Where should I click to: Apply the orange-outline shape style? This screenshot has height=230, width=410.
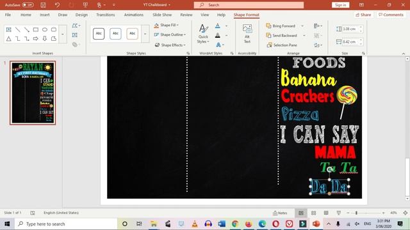point(133,34)
